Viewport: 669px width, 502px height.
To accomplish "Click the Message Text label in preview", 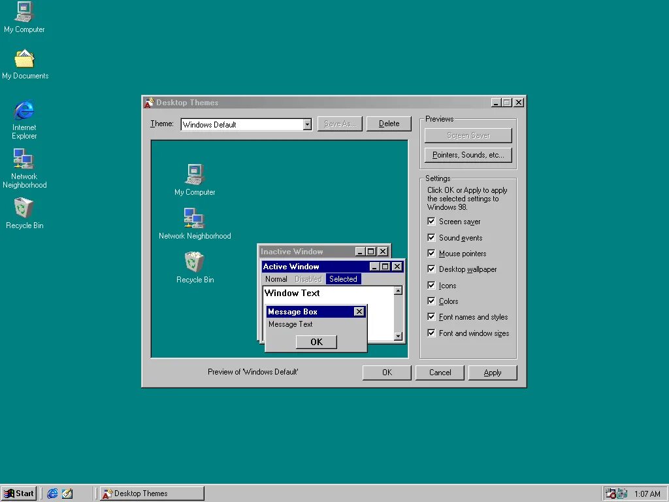I will [x=291, y=324].
